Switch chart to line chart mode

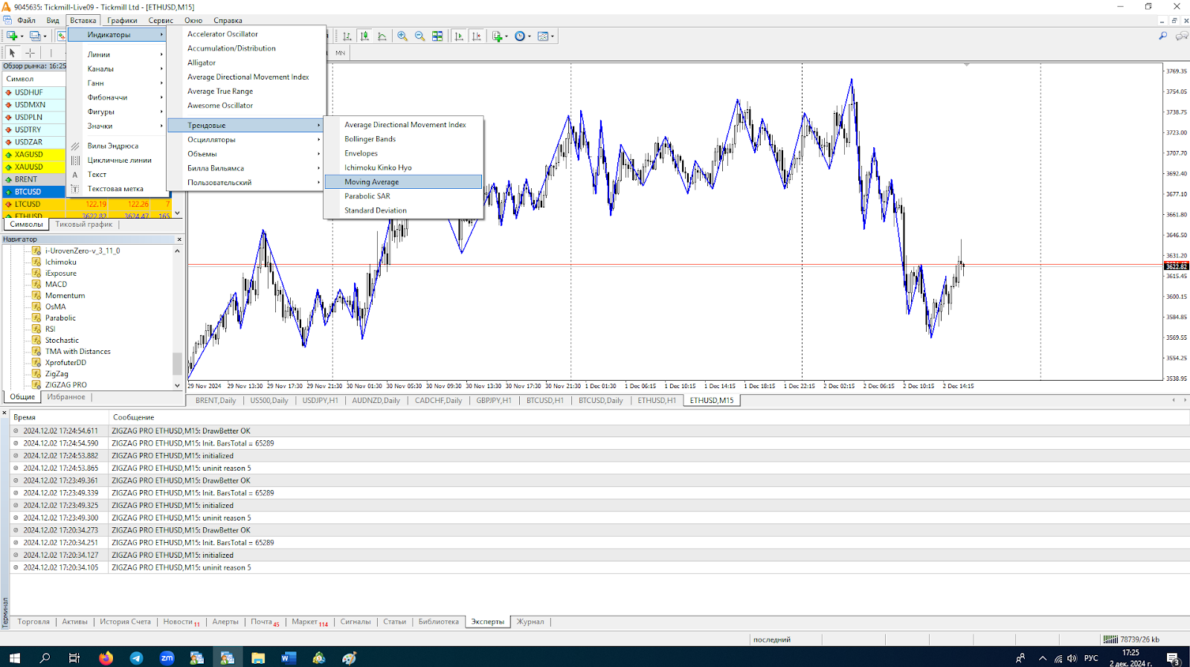[382, 36]
